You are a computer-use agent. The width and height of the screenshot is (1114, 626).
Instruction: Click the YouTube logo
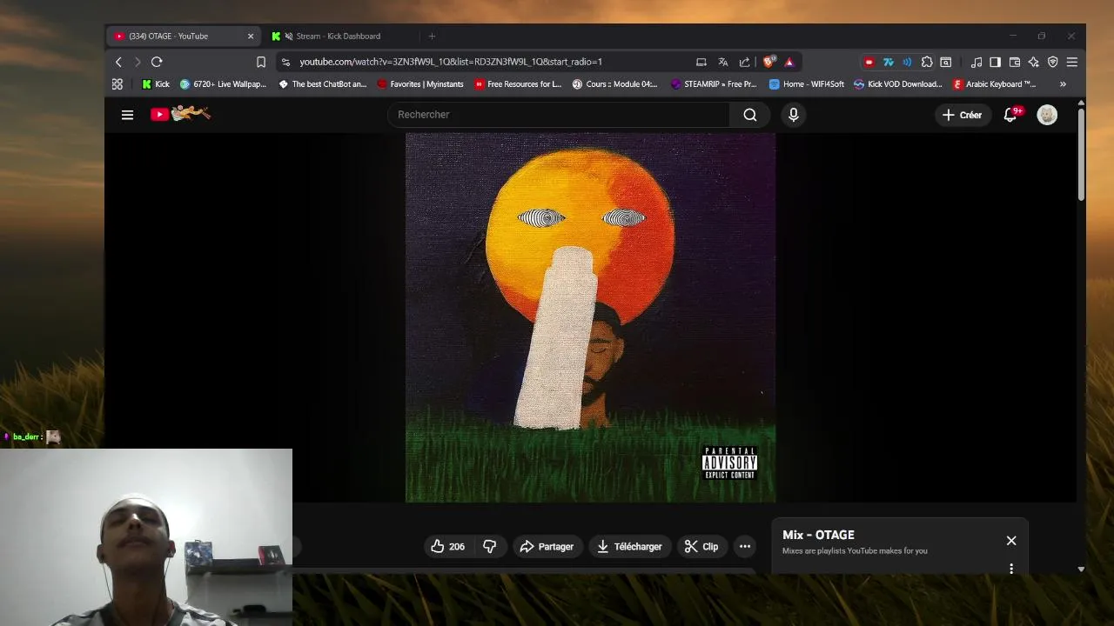180,114
